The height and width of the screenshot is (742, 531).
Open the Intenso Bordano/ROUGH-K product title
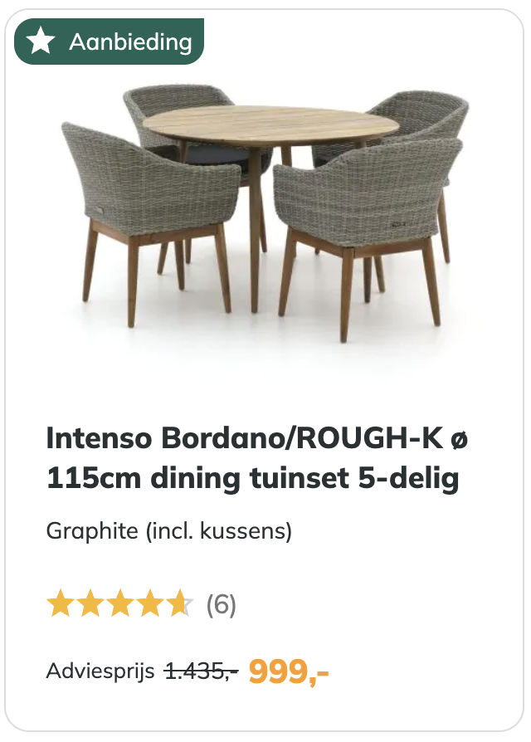[x=256, y=438]
